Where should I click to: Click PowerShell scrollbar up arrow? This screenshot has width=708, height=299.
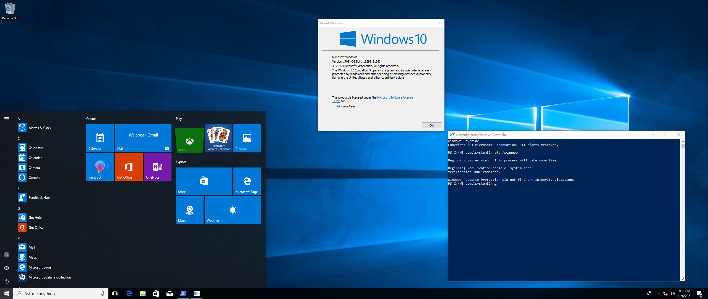683,141
